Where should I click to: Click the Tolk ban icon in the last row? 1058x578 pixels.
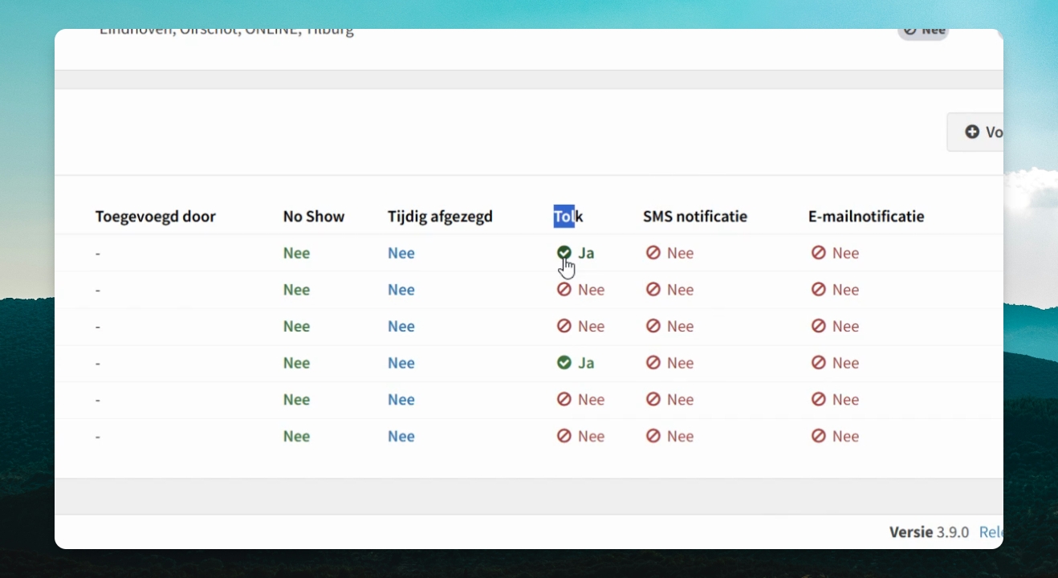564,436
